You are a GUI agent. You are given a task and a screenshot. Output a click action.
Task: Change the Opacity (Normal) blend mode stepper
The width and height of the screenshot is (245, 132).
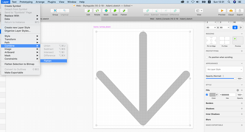[223, 76]
